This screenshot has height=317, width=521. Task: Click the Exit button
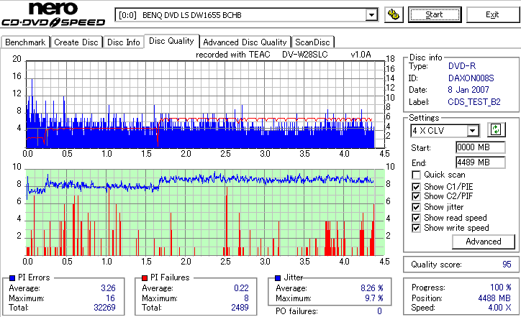coord(492,15)
